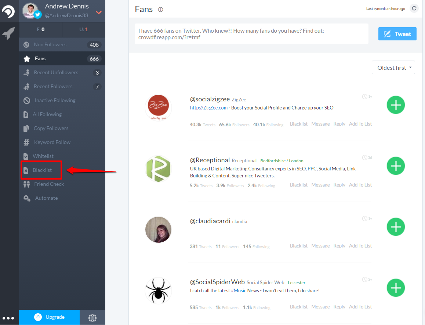425x325 pixels.
Task: Click the Tweet button
Action: (397, 34)
